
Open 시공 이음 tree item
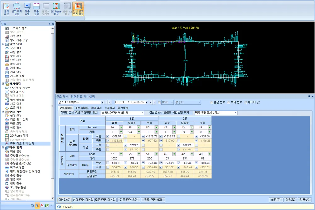click(x=16, y=104)
